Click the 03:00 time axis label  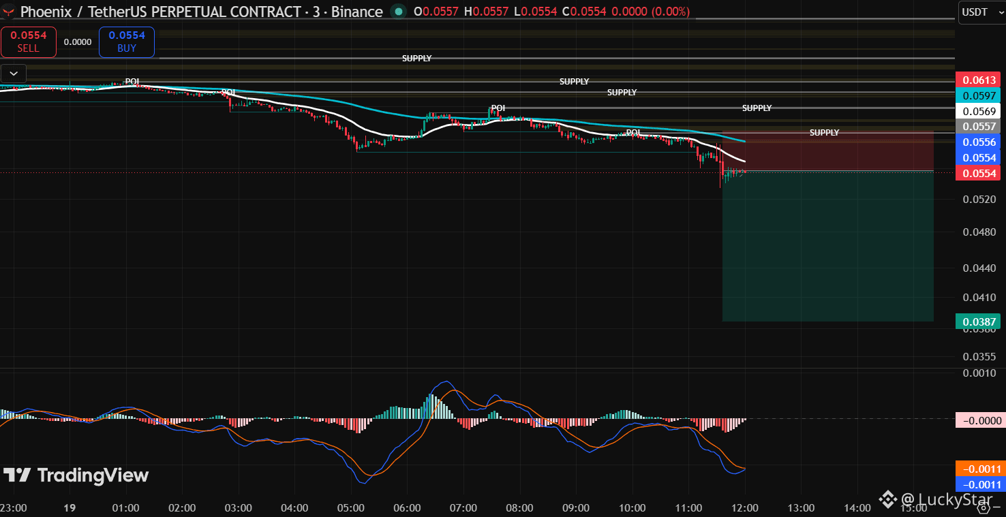[239, 507]
